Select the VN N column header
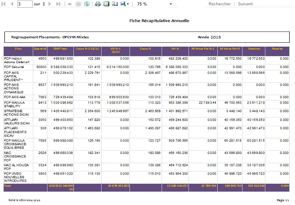Viewport: 295px width, 205px height. coord(175,51)
